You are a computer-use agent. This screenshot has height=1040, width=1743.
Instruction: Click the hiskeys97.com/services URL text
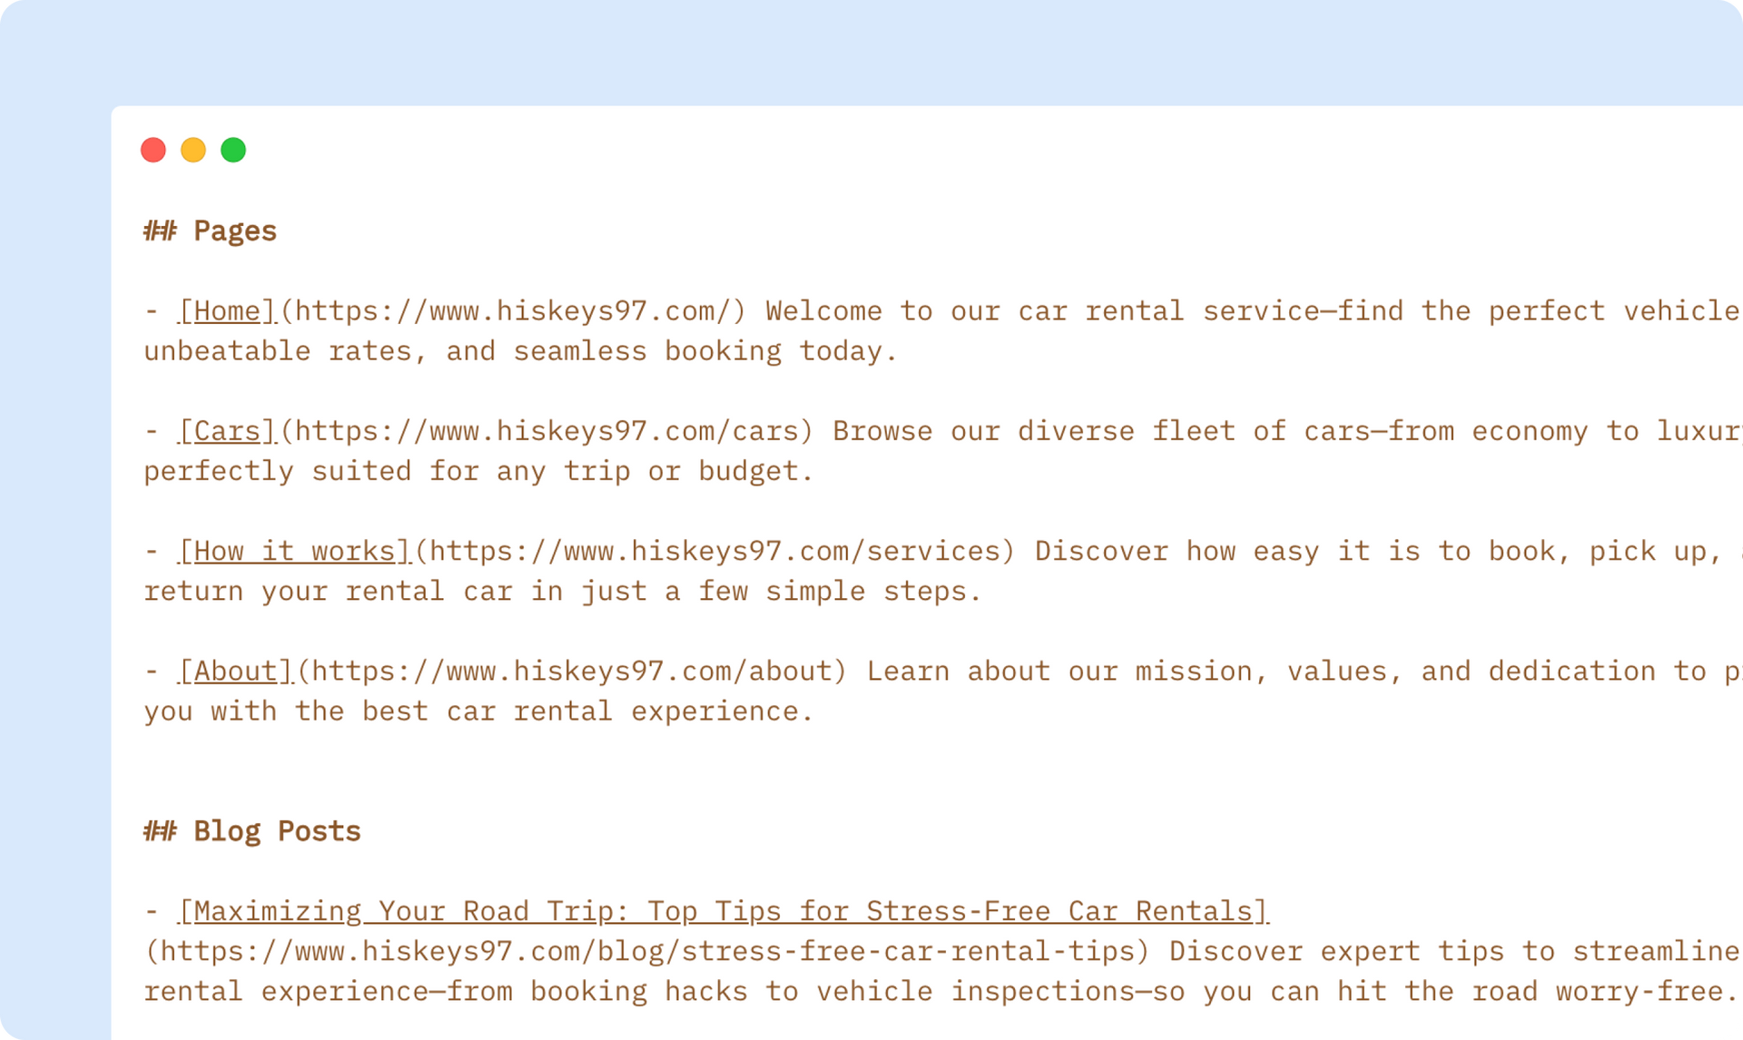tap(714, 551)
